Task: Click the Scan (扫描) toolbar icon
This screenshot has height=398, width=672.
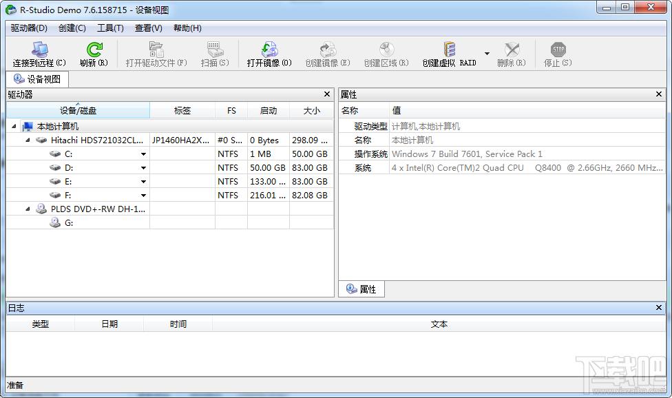Action: pos(214,50)
